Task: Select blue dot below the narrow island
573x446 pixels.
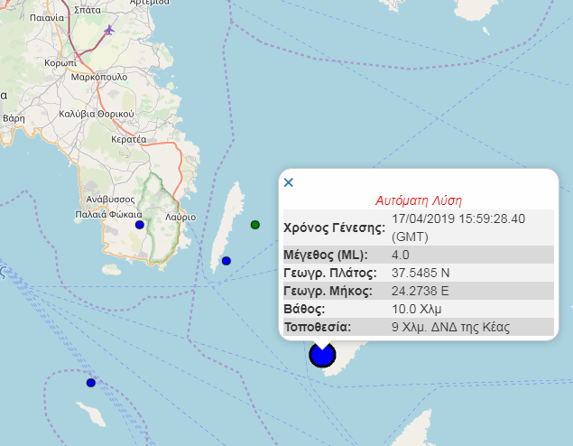Action: pyautogui.click(x=226, y=261)
